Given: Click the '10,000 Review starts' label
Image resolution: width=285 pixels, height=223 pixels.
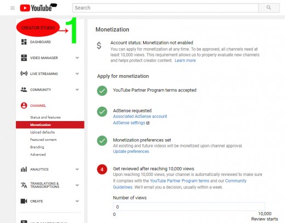Looking at the screenshot, I should (265, 216).
